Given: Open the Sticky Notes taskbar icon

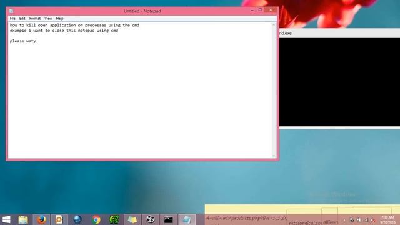Looking at the screenshot, I should pyautogui.click(x=132, y=219).
